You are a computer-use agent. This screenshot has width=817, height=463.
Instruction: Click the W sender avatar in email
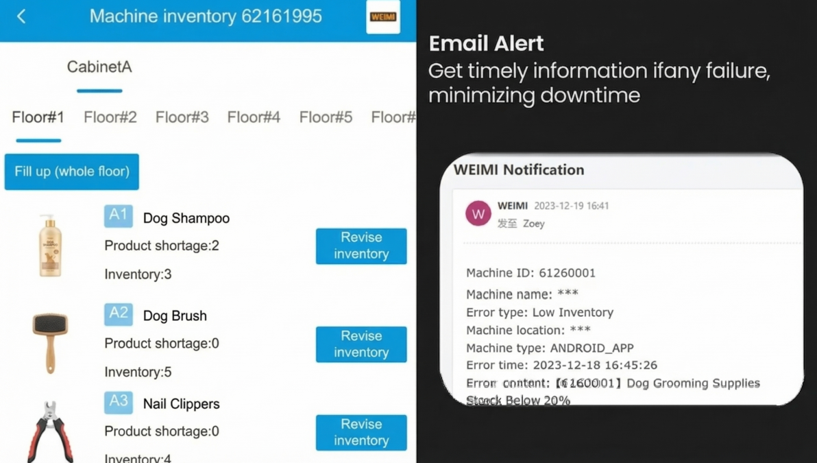(478, 213)
